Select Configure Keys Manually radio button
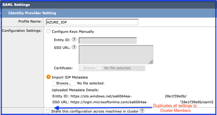 (x=48, y=31)
